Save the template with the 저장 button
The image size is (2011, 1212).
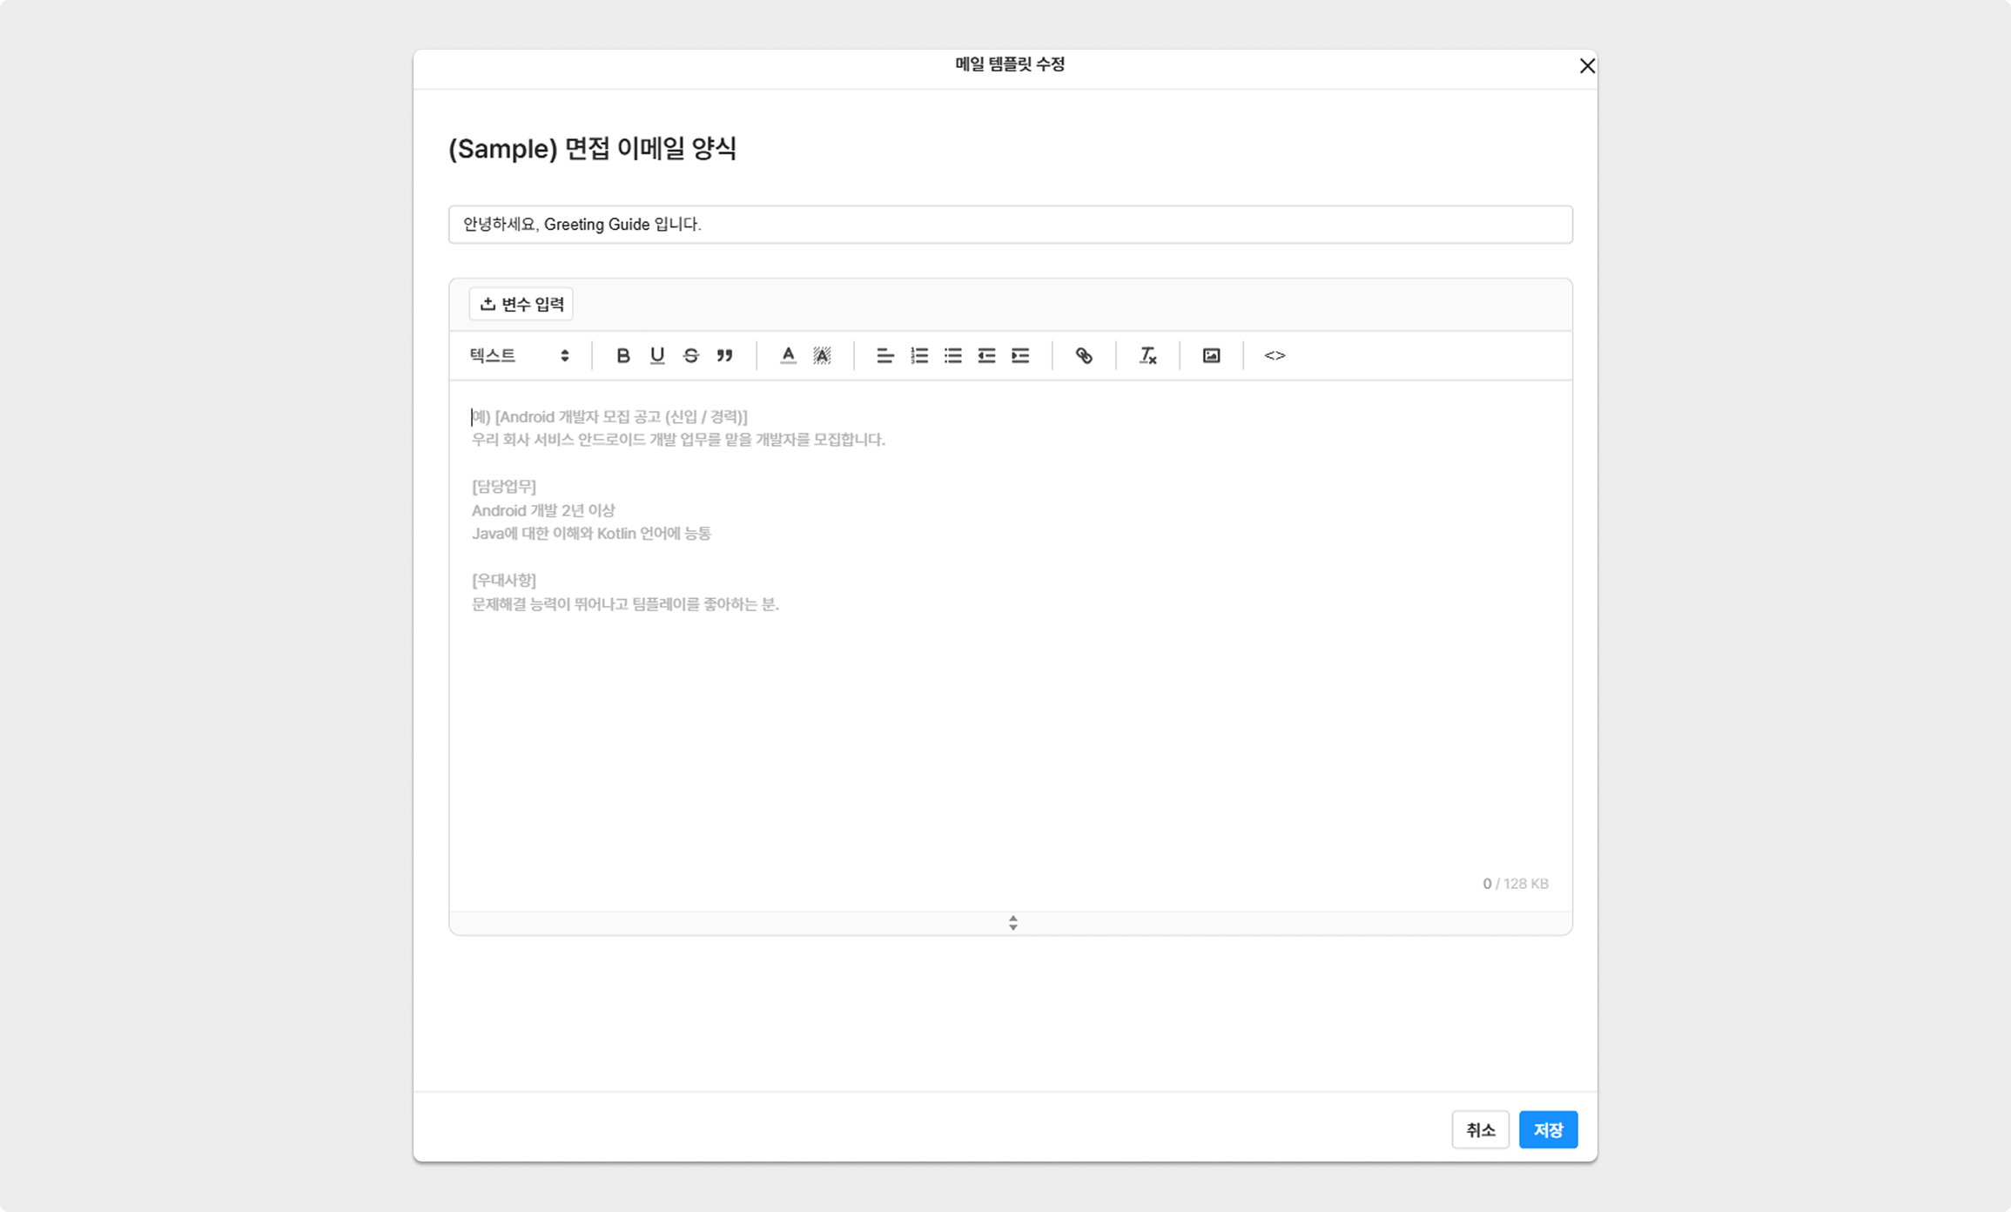[1547, 1129]
